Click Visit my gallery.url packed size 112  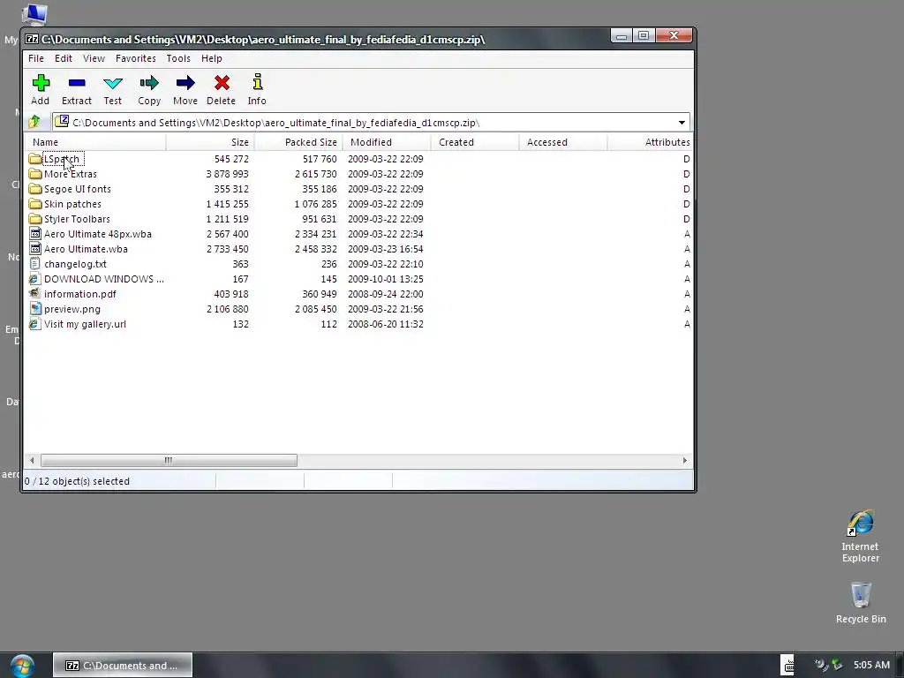coord(328,323)
